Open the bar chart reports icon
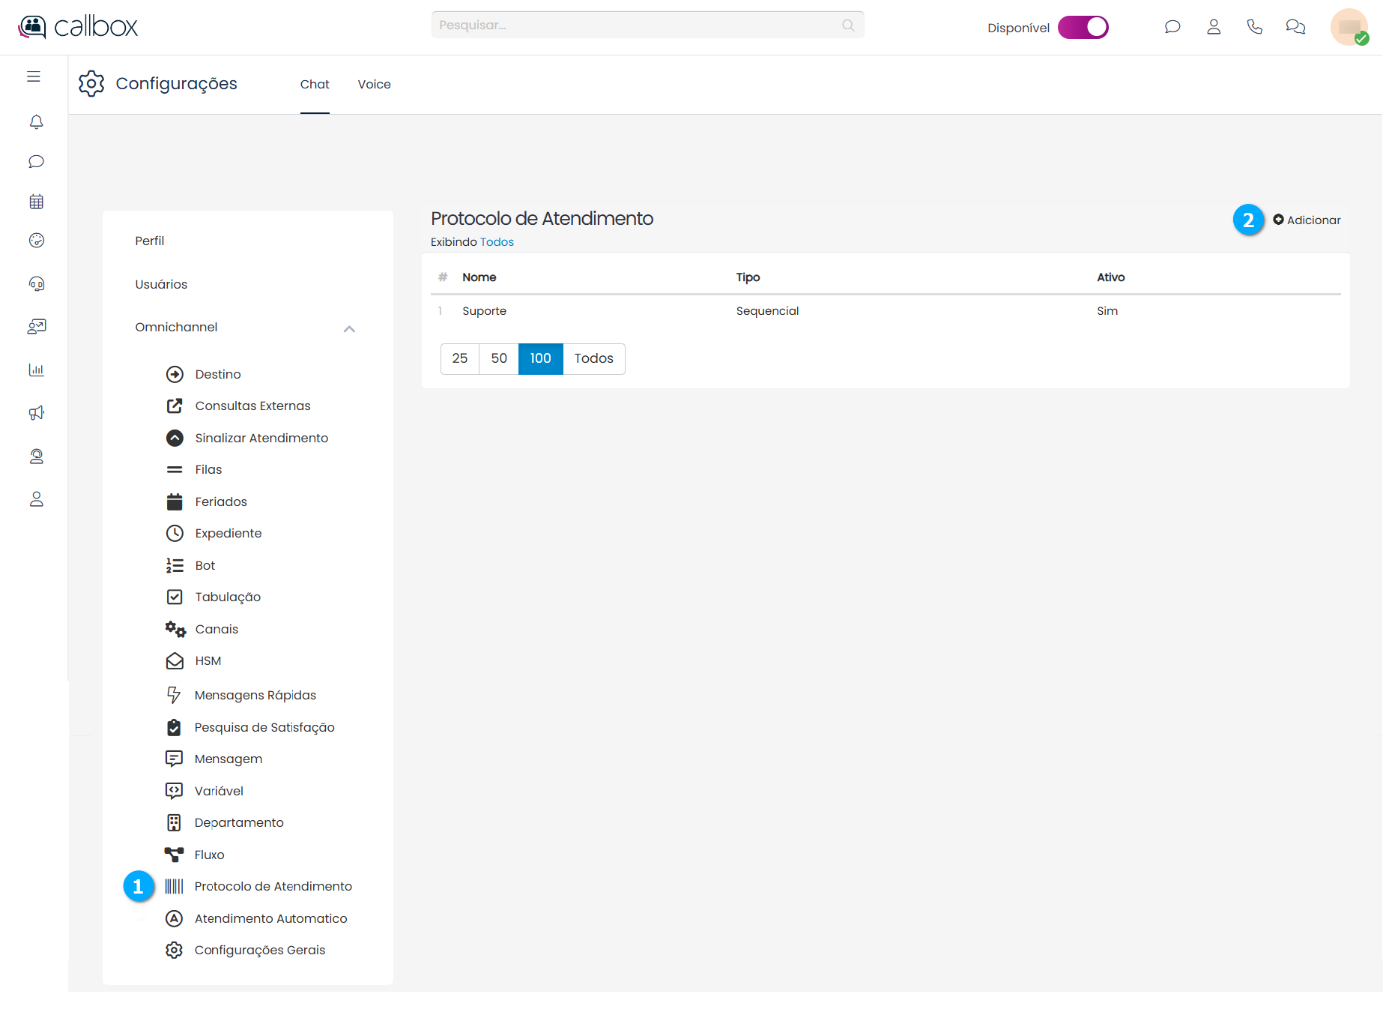This screenshot has width=1383, height=1015. coord(36,370)
